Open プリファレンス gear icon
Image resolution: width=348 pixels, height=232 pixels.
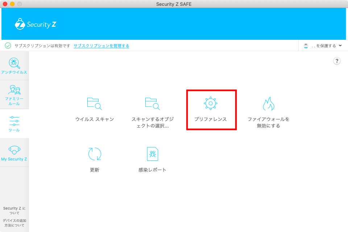click(x=210, y=103)
